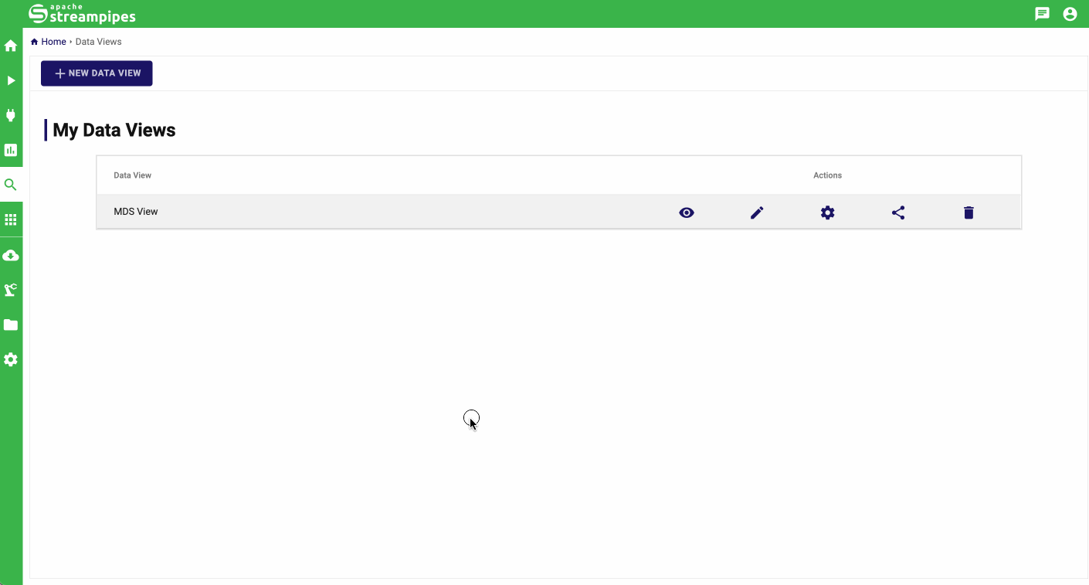Share the MDS View data view
The image size is (1089, 585).
point(898,213)
